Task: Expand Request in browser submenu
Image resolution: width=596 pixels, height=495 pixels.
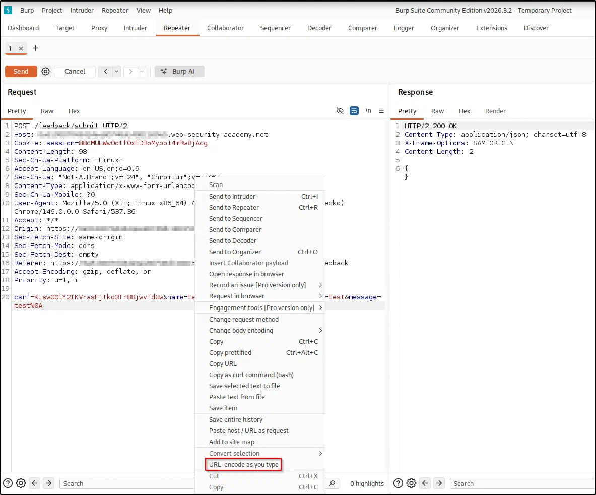Action: tap(260, 296)
